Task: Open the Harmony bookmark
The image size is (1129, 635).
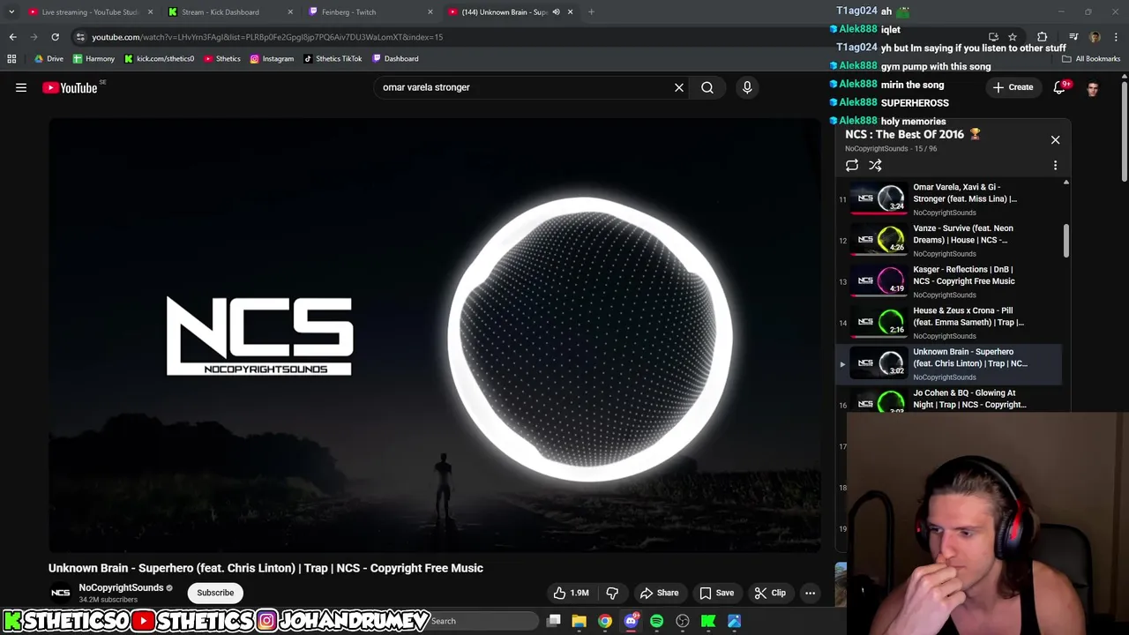Action: tap(93, 58)
